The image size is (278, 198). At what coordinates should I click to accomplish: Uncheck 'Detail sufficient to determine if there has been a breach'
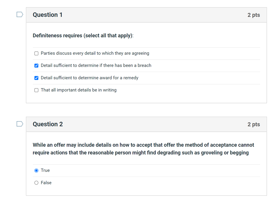36,65
